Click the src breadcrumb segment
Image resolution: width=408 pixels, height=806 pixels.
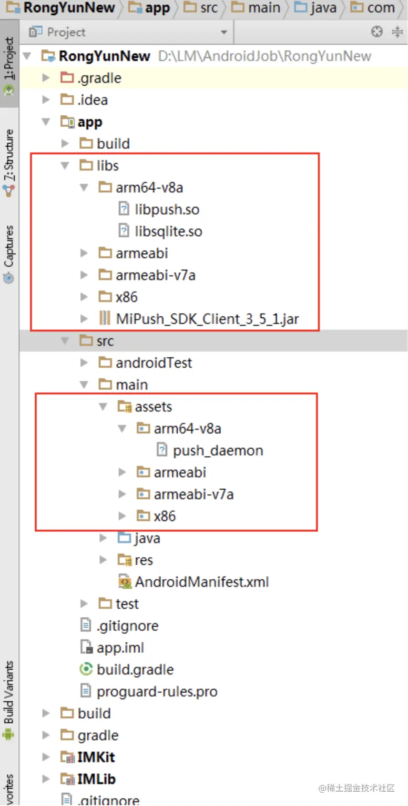pyautogui.click(x=201, y=8)
